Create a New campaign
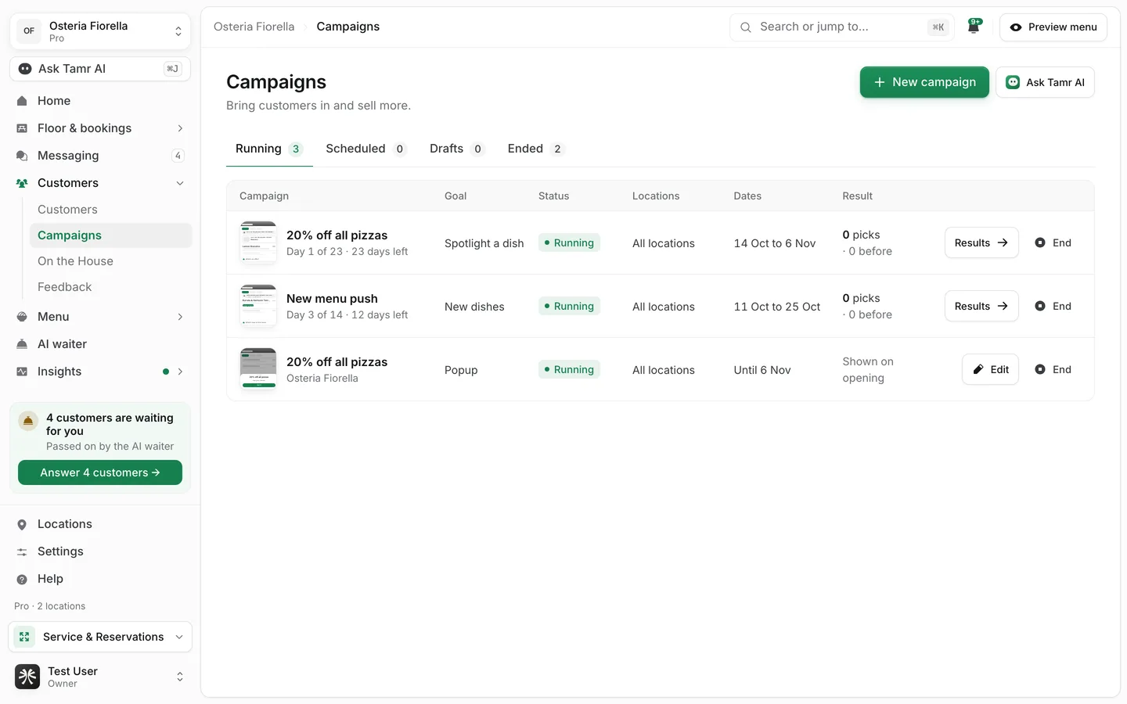Image resolution: width=1127 pixels, height=704 pixels. coord(924,82)
